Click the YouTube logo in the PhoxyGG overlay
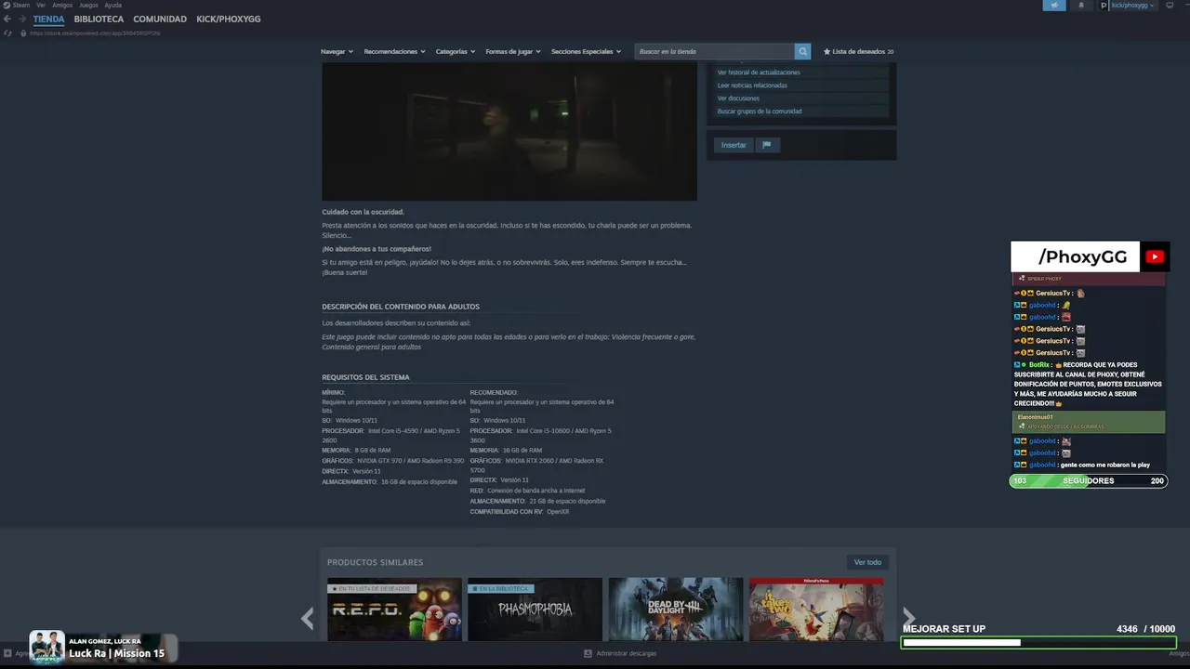Viewport: 1190px width, 669px height. (1155, 256)
